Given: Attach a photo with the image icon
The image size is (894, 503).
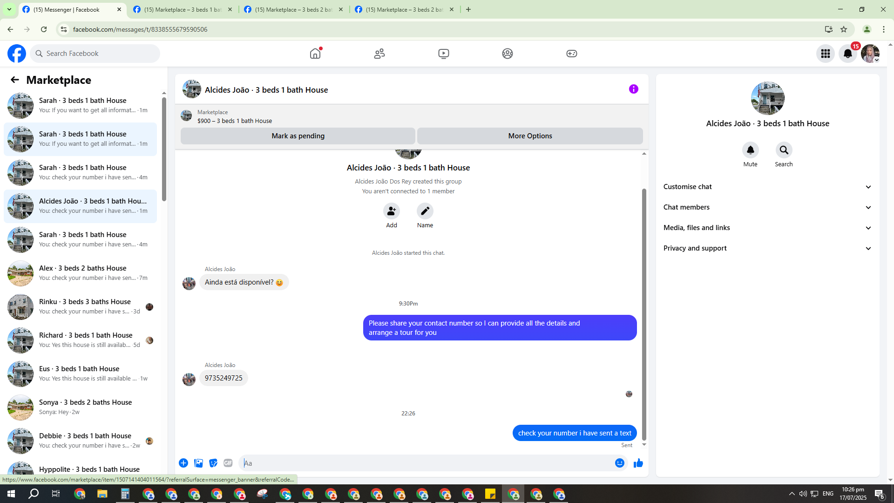Looking at the screenshot, I should click(198, 463).
